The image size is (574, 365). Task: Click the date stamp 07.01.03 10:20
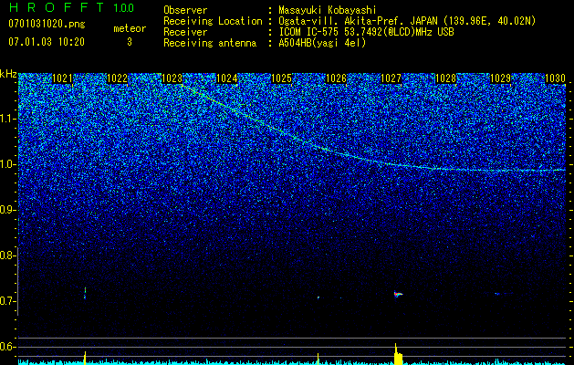[47, 42]
